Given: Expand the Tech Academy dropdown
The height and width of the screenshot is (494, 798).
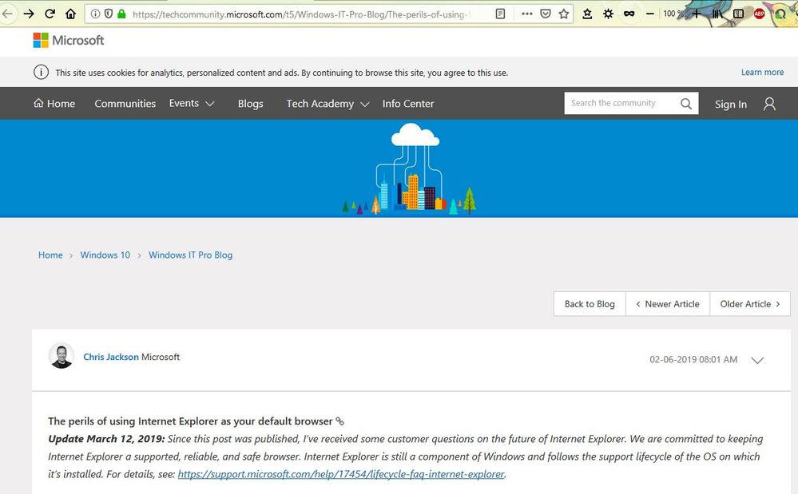Looking at the screenshot, I should [x=328, y=104].
